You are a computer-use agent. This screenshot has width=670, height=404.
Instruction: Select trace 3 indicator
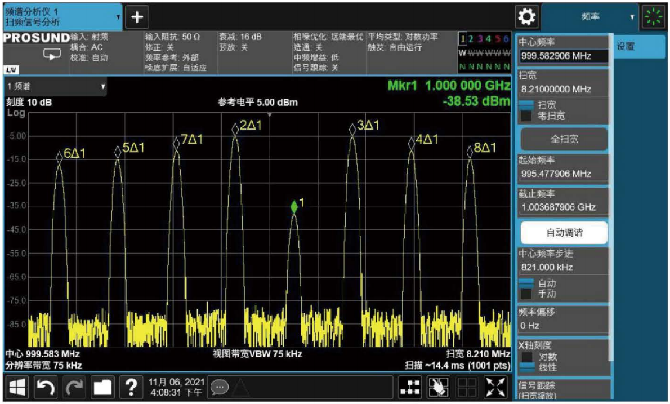(x=480, y=39)
